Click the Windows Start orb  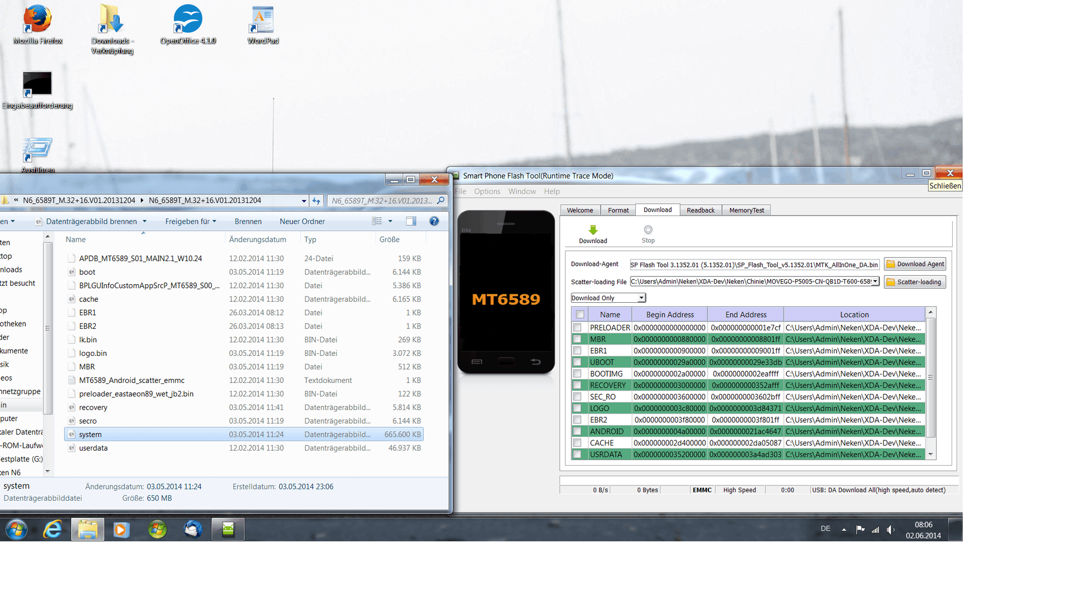(16, 529)
